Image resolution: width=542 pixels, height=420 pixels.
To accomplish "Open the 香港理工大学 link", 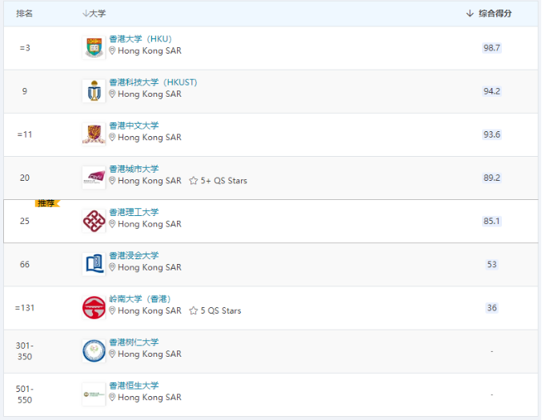I will [x=134, y=212].
